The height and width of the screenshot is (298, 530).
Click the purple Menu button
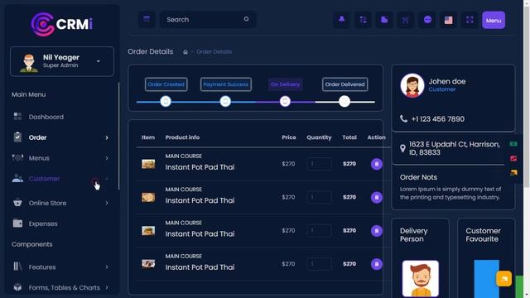494,20
